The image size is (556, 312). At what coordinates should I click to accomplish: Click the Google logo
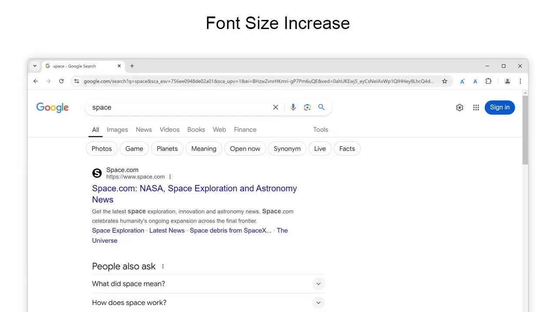pyautogui.click(x=53, y=107)
